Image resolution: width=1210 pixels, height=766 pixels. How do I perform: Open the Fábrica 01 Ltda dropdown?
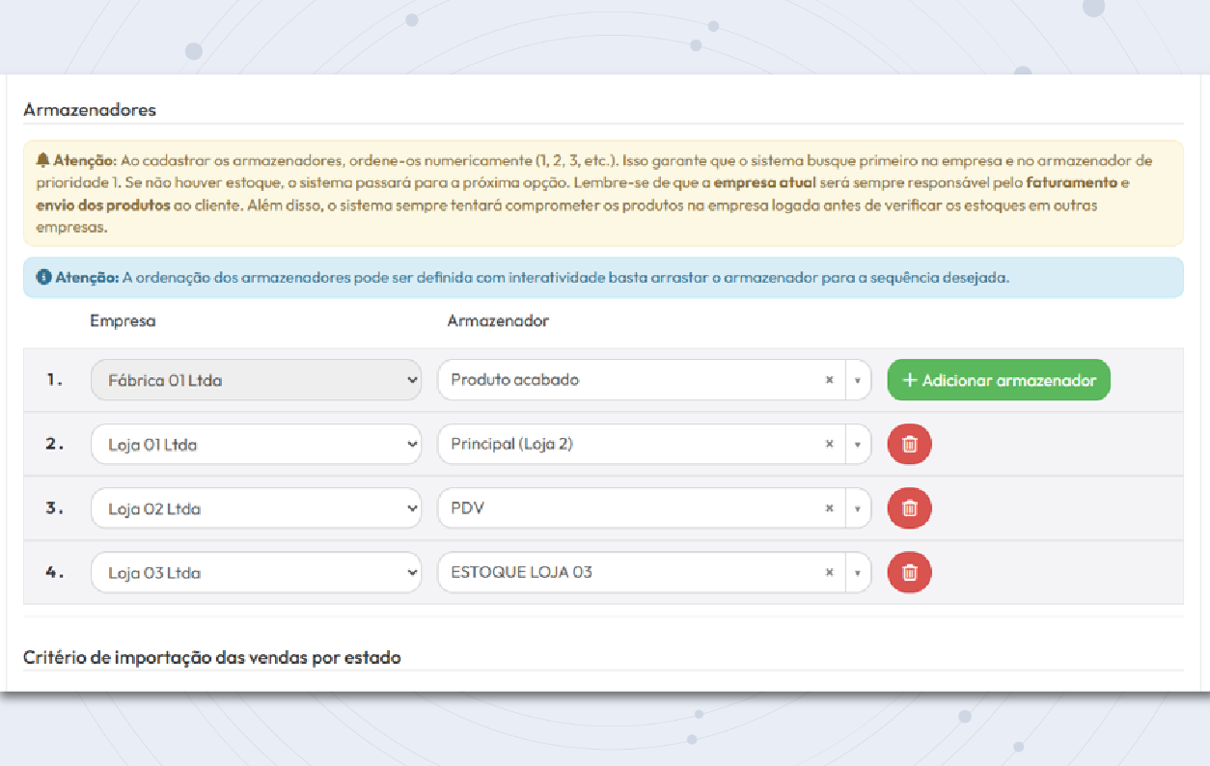pos(256,379)
